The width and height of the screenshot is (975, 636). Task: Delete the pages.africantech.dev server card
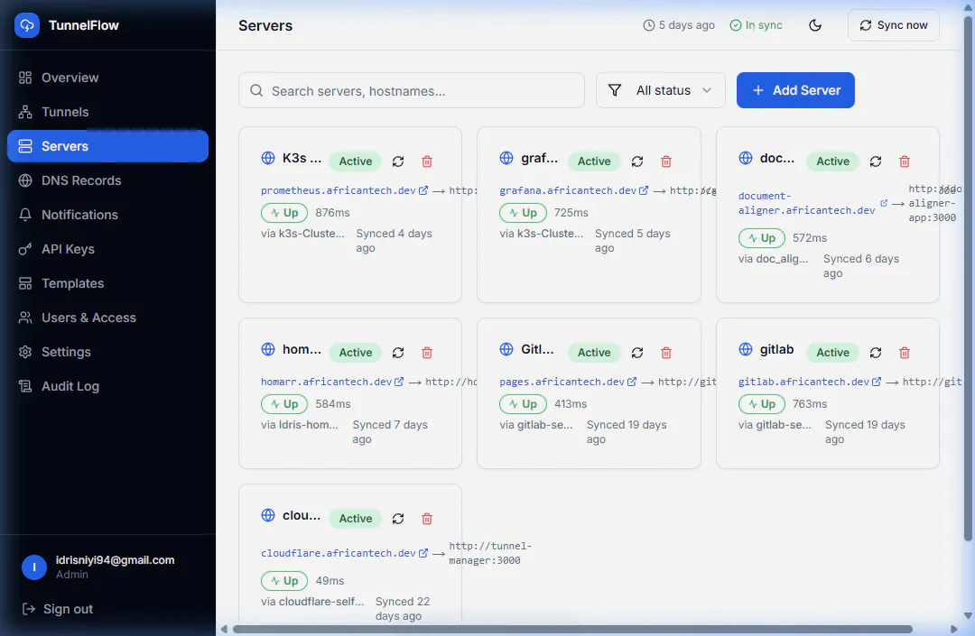666,353
